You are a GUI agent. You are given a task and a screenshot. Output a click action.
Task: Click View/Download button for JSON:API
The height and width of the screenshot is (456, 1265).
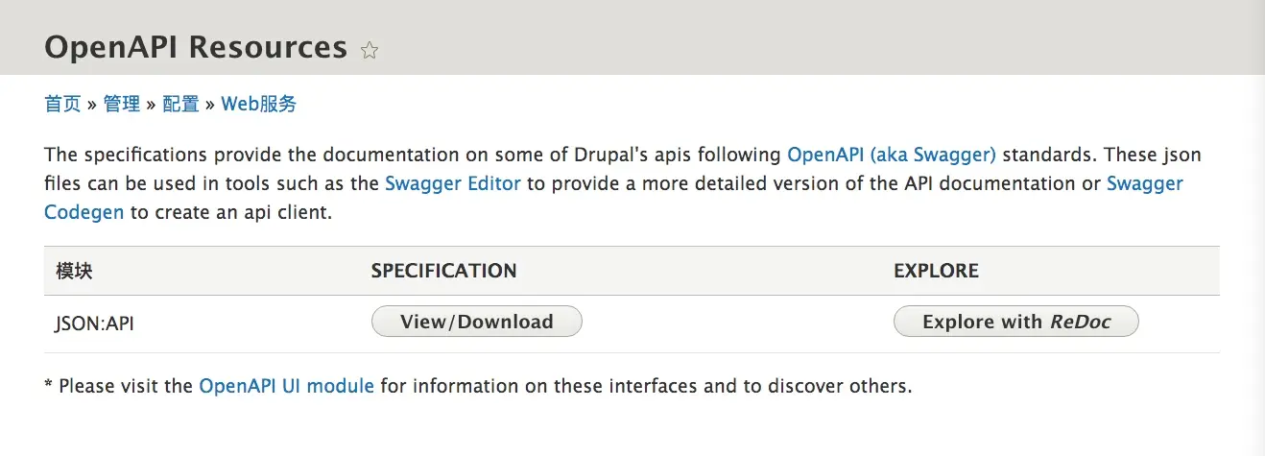pyautogui.click(x=477, y=322)
